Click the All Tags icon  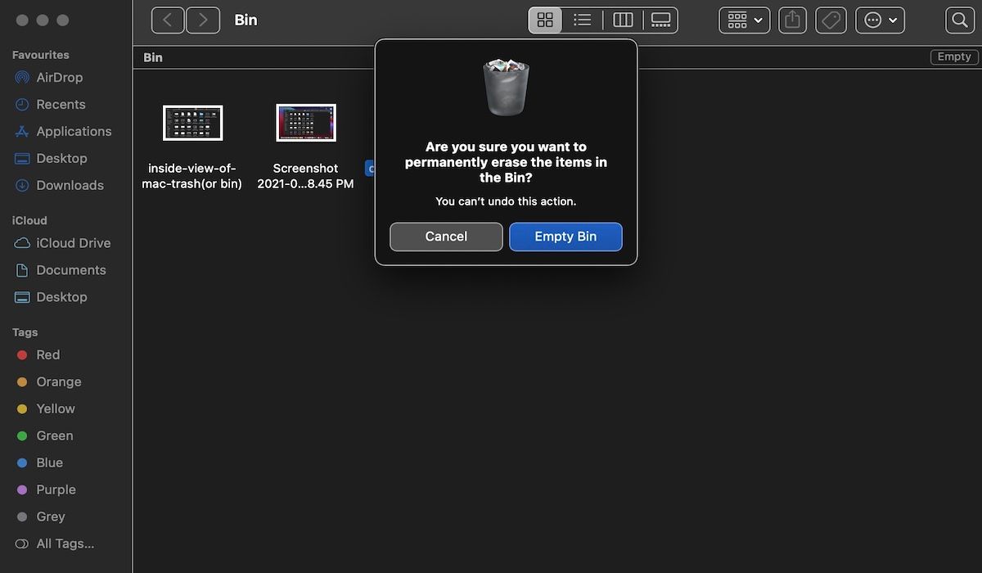[x=22, y=544]
